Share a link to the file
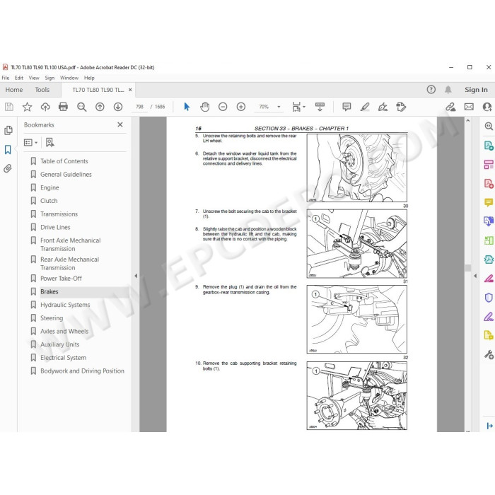 click(x=450, y=107)
